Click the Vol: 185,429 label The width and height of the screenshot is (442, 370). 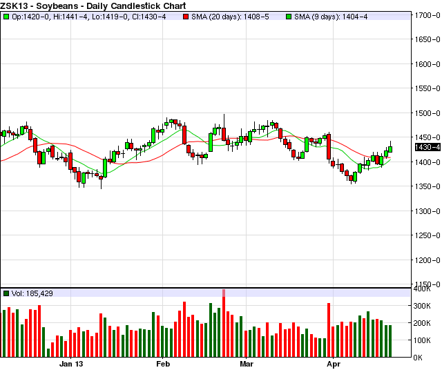click(32, 293)
